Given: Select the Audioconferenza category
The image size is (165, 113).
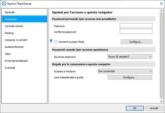Looking at the screenshot, I should click(14, 47).
